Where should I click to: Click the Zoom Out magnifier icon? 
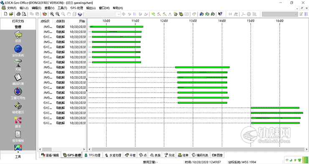pos(57,14)
